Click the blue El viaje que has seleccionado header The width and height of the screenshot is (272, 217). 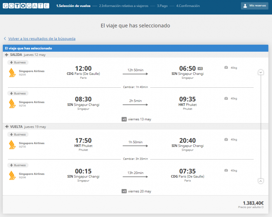coord(136,48)
